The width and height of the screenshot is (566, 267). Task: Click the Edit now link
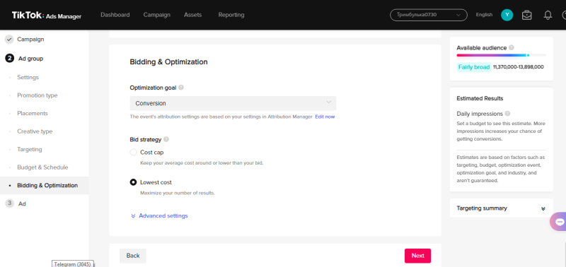(x=325, y=117)
